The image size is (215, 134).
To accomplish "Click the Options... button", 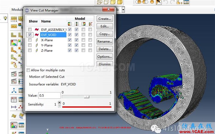I will coord(105,56).
